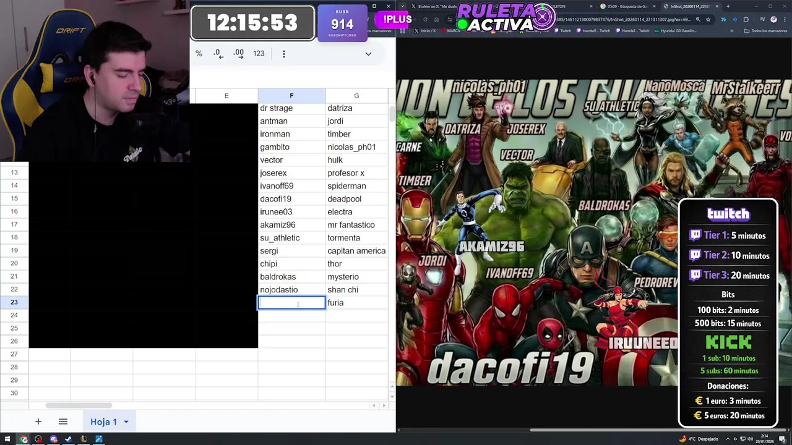Screen dimensions: 792x445
Task: Select cell containing 'dr strage'
Action: click(x=291, y=108)
